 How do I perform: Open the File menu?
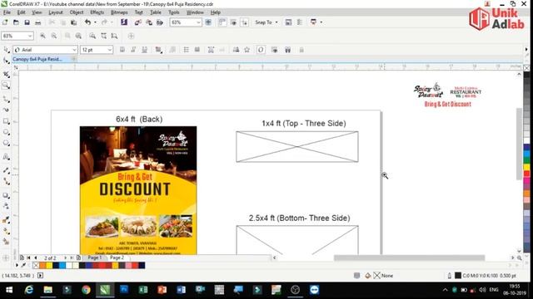[7, 12]
